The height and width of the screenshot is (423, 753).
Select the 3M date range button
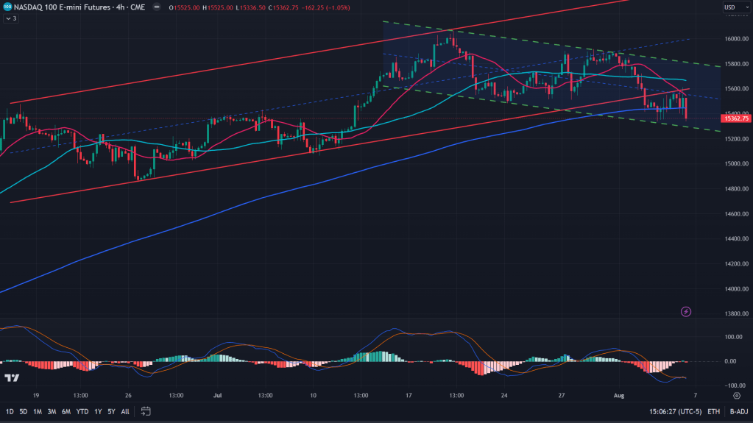[52, 410]
